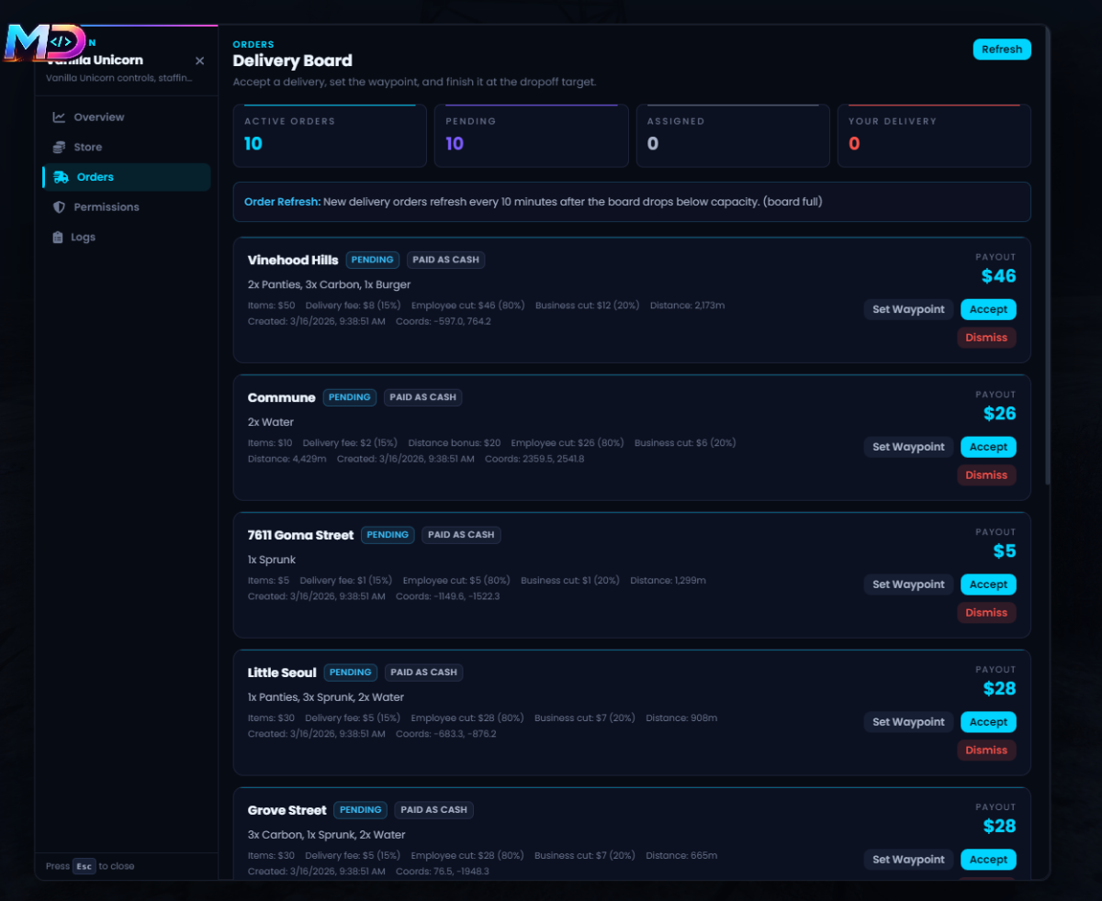Close the Vanilla Unicorn panel with X

pos(200,61)
